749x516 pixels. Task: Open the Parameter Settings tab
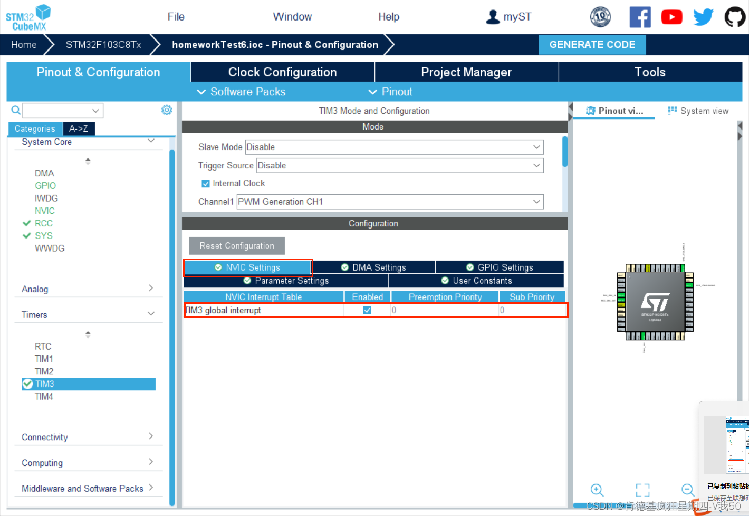tap(286, 281)
